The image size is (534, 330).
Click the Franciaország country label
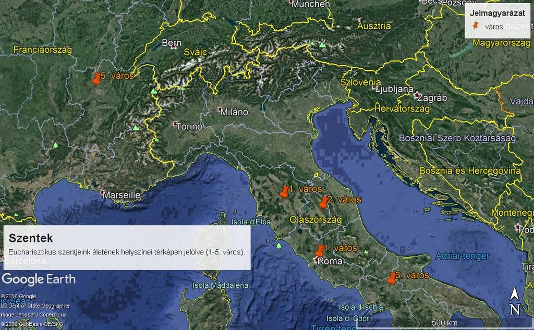[43, 50]
